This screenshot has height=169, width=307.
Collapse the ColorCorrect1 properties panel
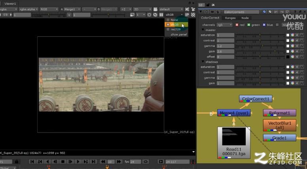coord(201,12)
